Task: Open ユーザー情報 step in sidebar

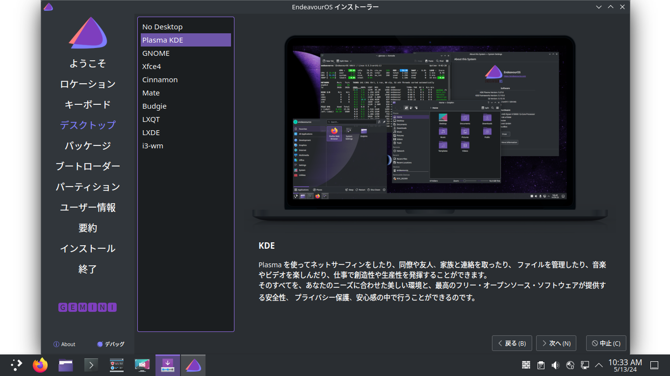Action: [88, 208]
